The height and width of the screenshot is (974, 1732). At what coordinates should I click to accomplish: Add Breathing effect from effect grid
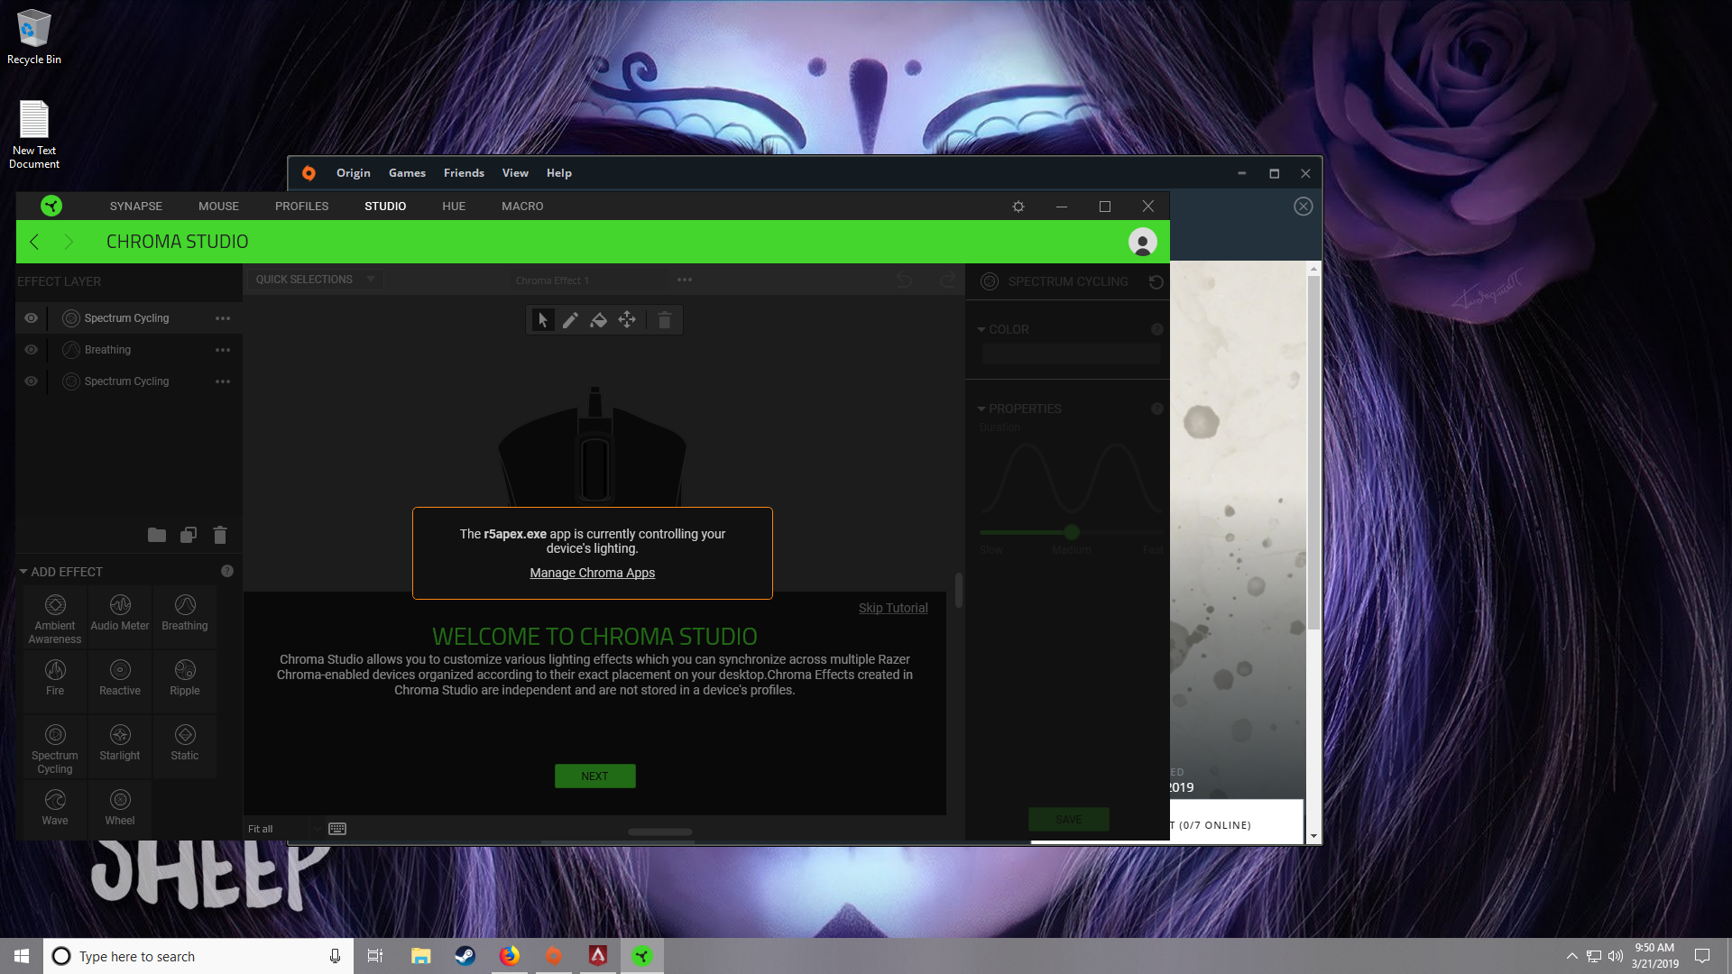click(x=185, y=619)
